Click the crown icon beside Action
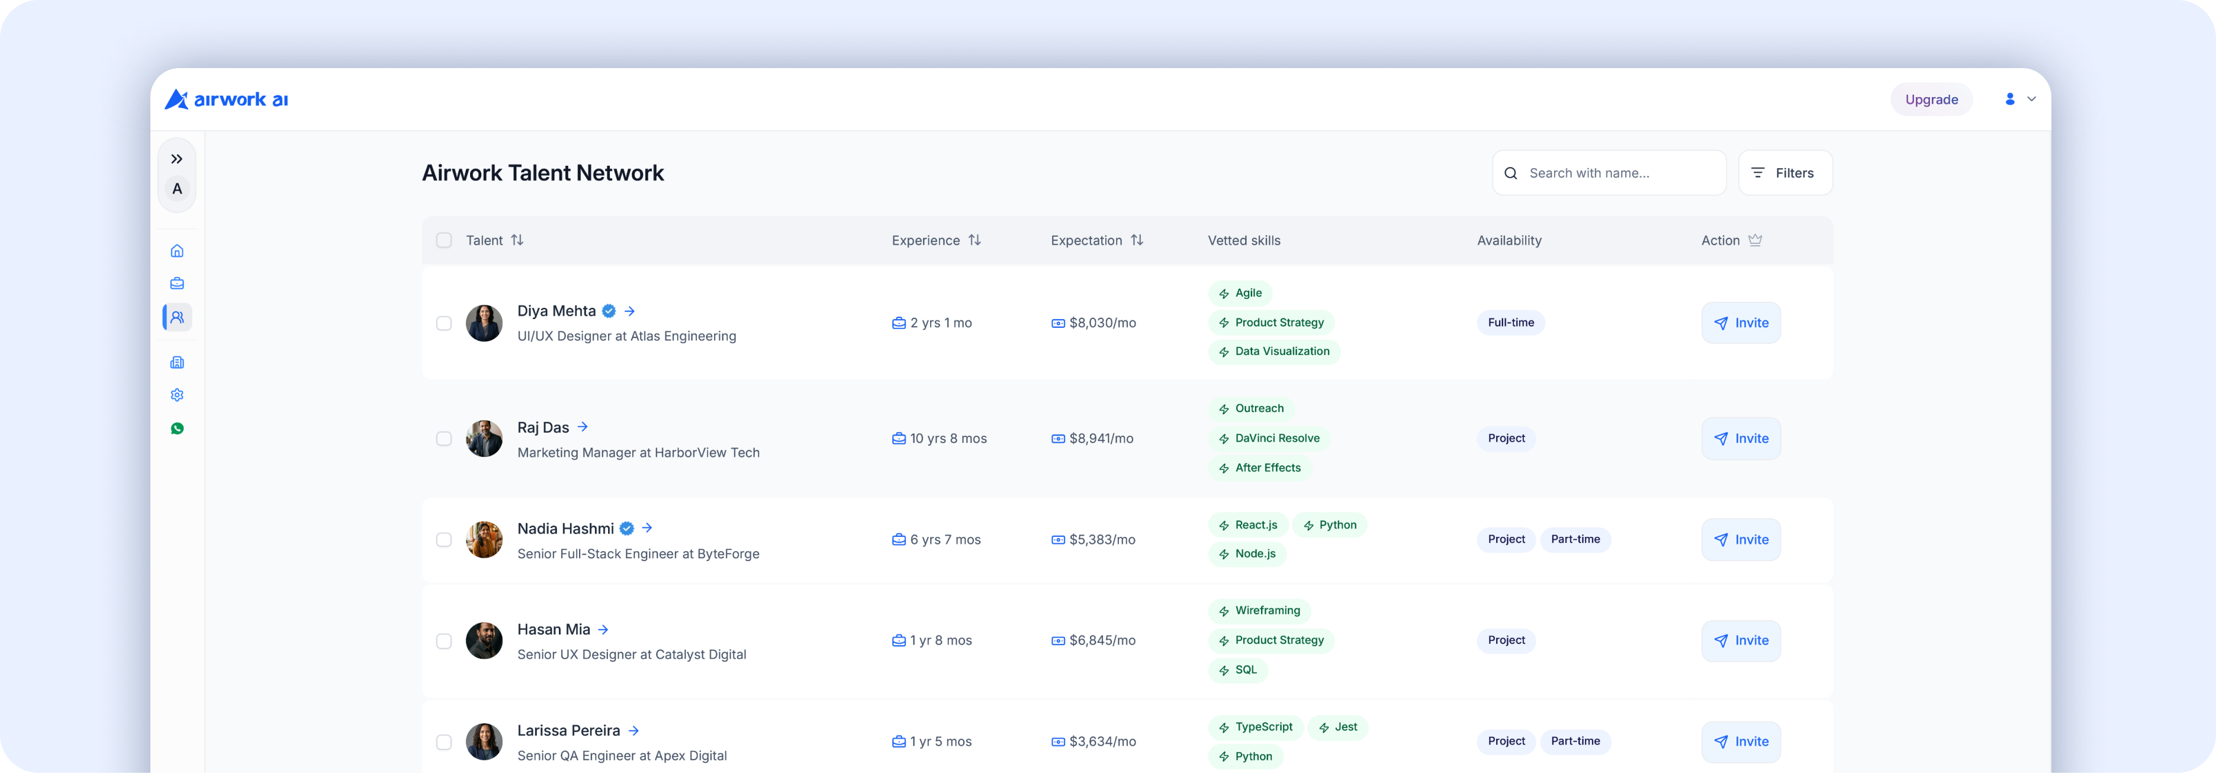This screenshot has width=2216, height=773. (x=1756, y=241)
